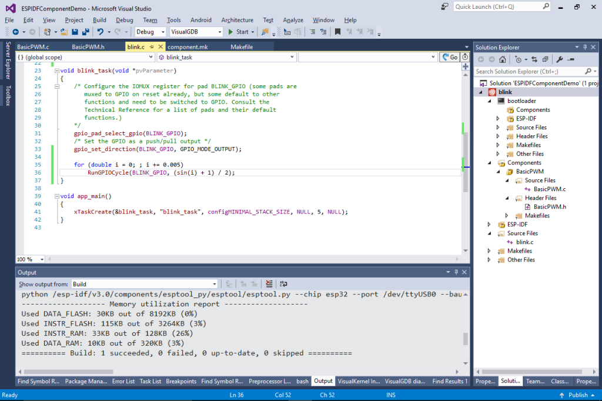The image size is (602, 401).
Task: Collapse the BasicPWM component node
Action: point(499,172)
